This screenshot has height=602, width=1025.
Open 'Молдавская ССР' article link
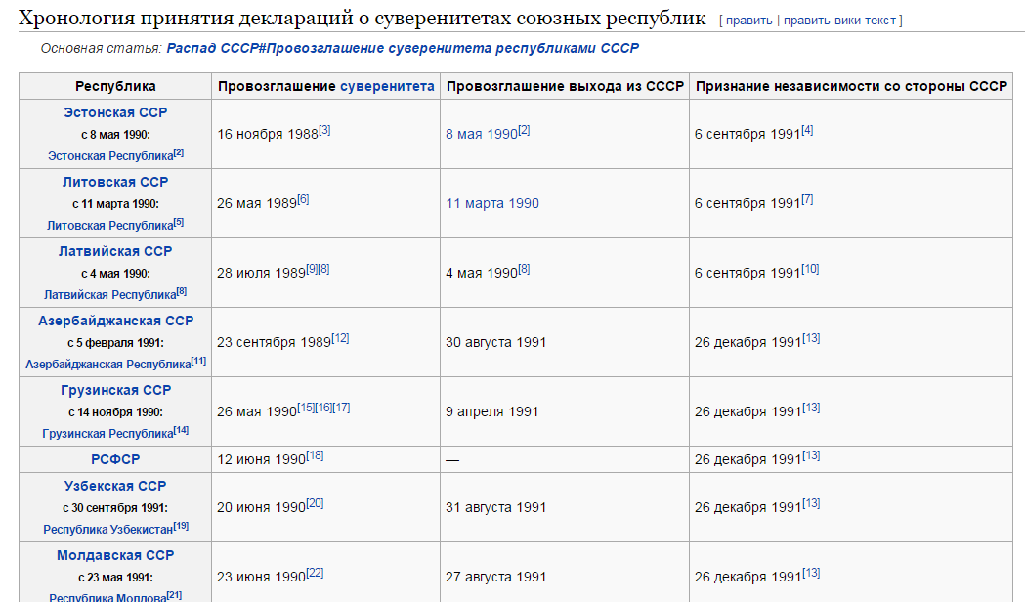115,555
